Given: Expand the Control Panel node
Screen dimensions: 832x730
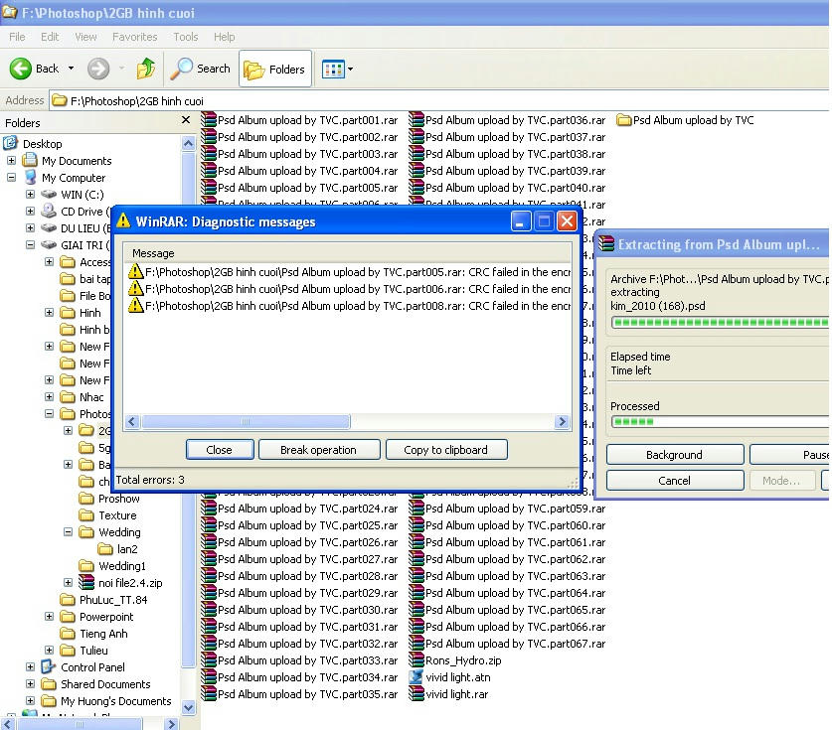Looking at the screenshot, I should pos(30,666).
